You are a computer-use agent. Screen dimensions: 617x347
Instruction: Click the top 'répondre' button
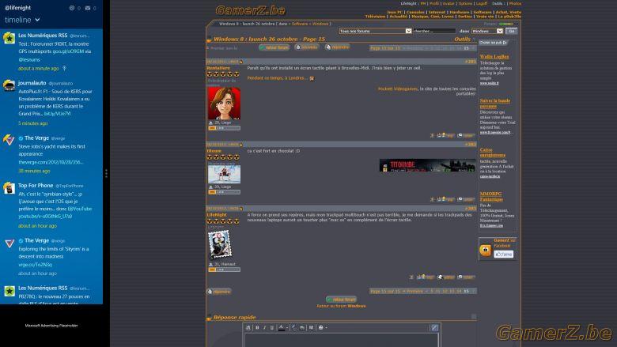pyautogui.click(x=337, y=47)
